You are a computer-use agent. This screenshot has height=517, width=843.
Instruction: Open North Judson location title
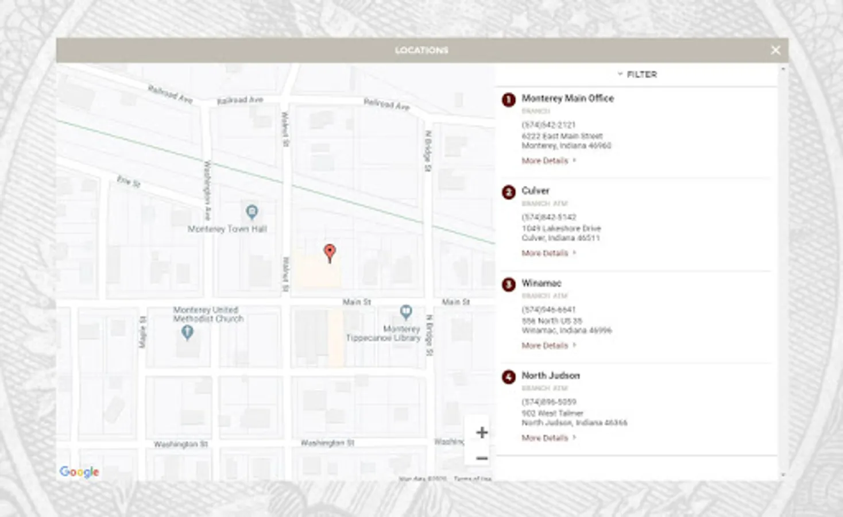point(550,376)
